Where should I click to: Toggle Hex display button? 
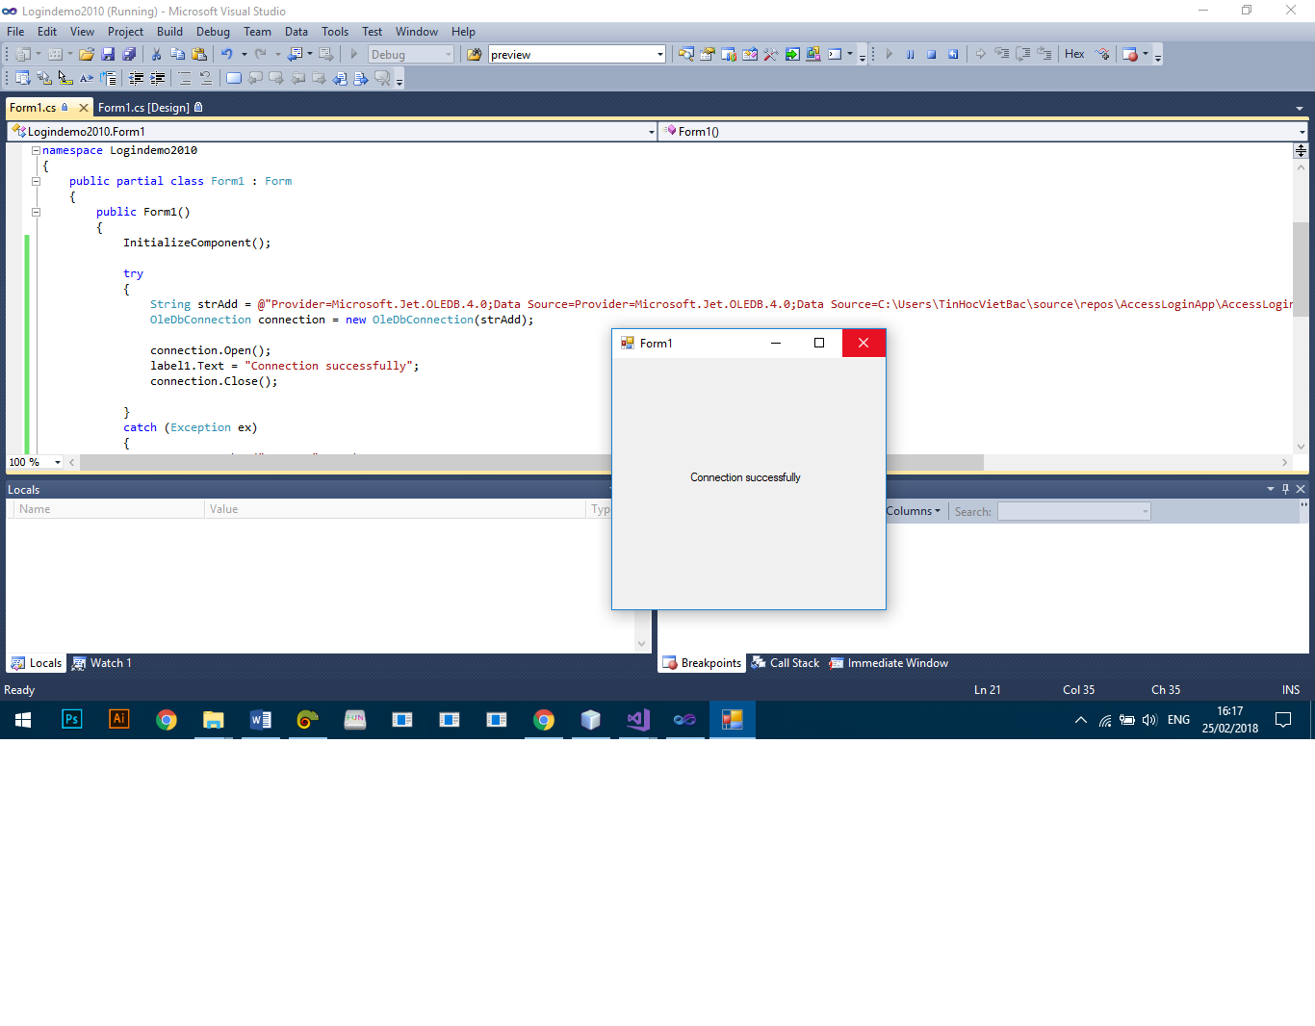1074,55
